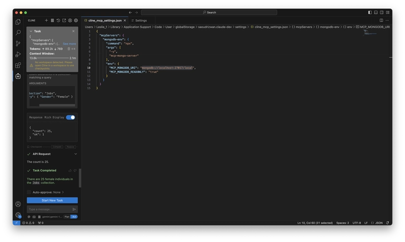Close the Task card with X
Image resolution: width=405 pixels, height=242 pixels.
pyautogui.click(x=73, y=31)
